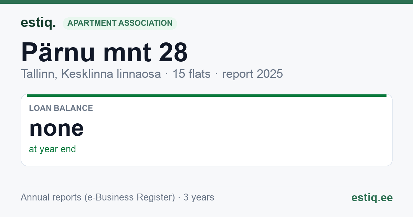Click the LOAN BALANCE label
The image size is (413, 217).
tap(61, 108)
